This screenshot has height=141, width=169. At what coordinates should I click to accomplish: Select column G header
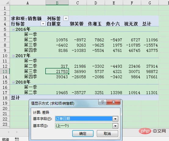tap(150, 3)
